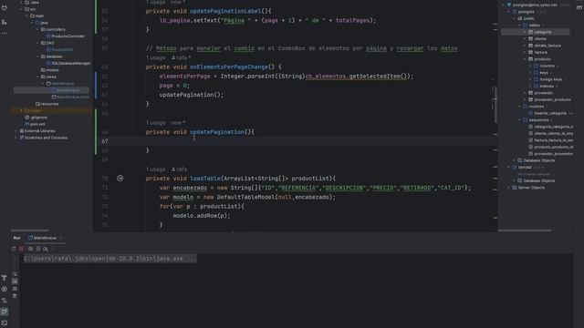Click the onElementsPerPageChange method name
The height and width of the screenshot is (328, 584).
(229, 67)
